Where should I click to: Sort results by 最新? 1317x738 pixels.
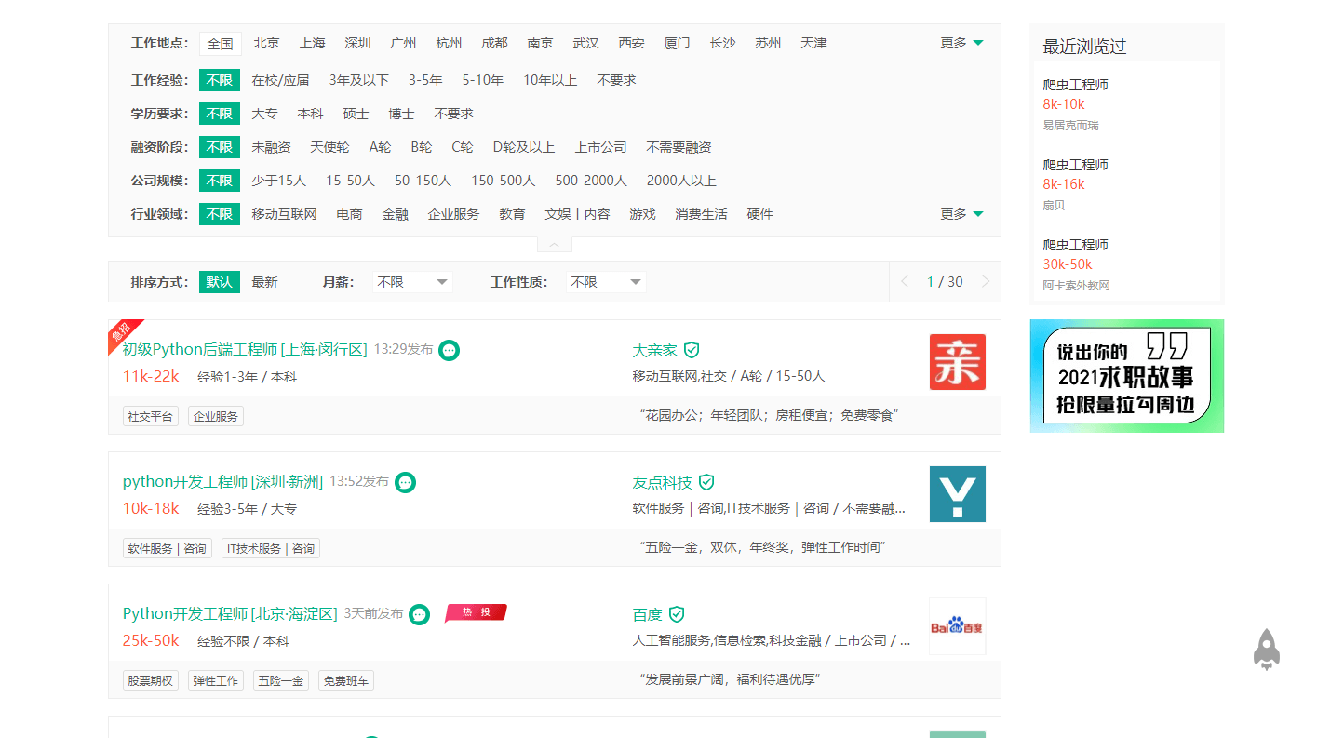(264, 282)
